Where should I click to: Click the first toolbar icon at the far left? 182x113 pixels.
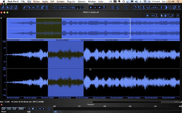click(2, 8)
